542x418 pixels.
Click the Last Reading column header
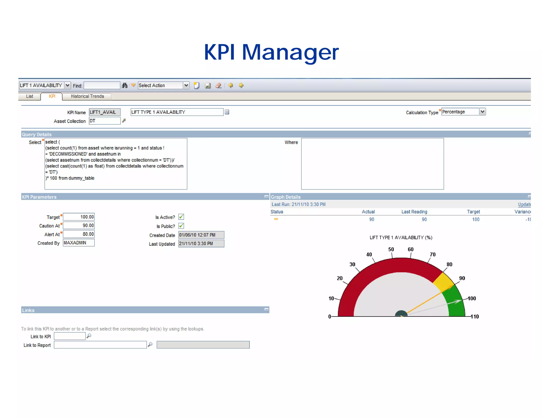pyautogui.click(x=414, y=212)
